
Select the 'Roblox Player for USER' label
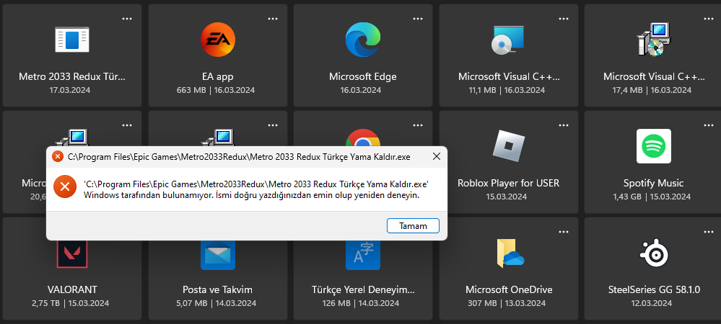[x=509, y=183]
